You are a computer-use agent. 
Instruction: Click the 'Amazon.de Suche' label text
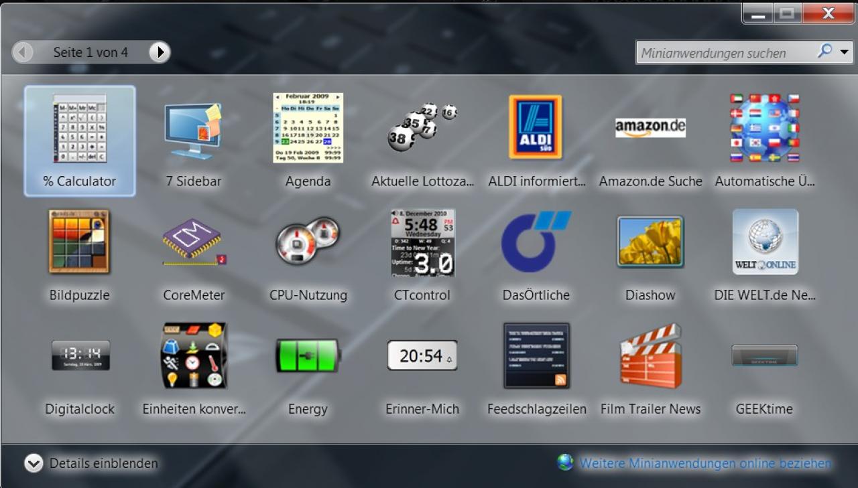tap(650, 181)
